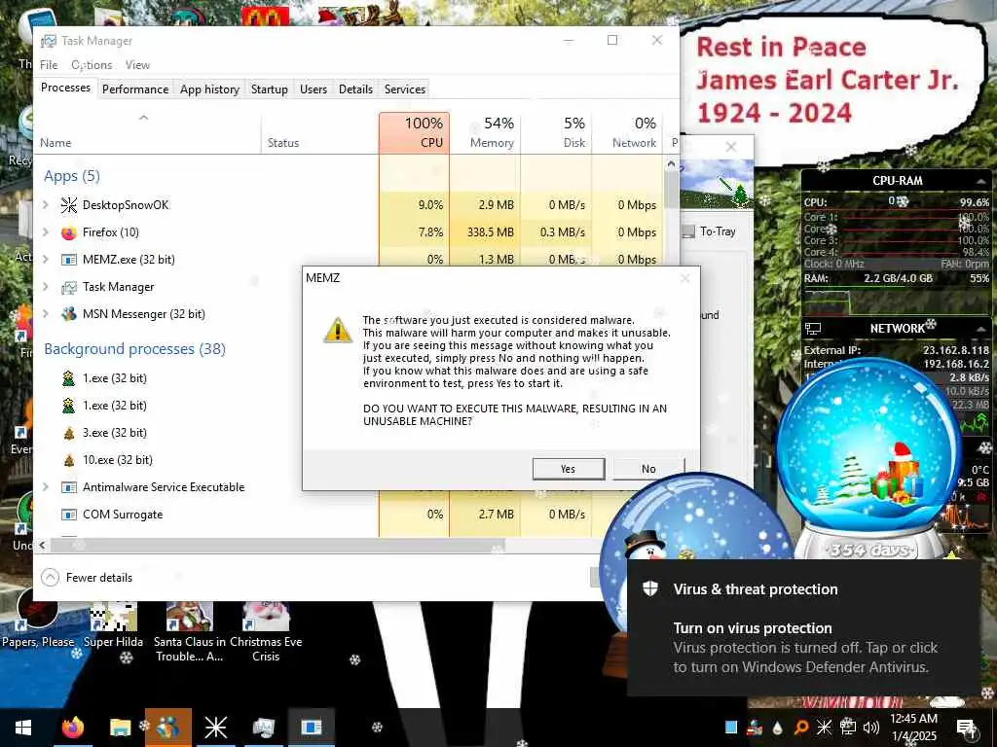The height and width of the screenshot is (747, 997).
Task: Sort processes by the Network column header
Action: 628,132
